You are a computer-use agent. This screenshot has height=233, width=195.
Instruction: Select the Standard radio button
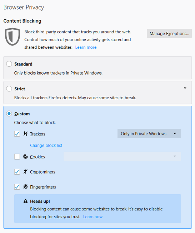(x=9, y=64)
